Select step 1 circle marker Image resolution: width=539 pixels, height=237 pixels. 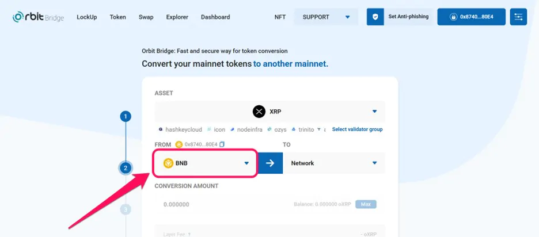click(x=126, y=117)
